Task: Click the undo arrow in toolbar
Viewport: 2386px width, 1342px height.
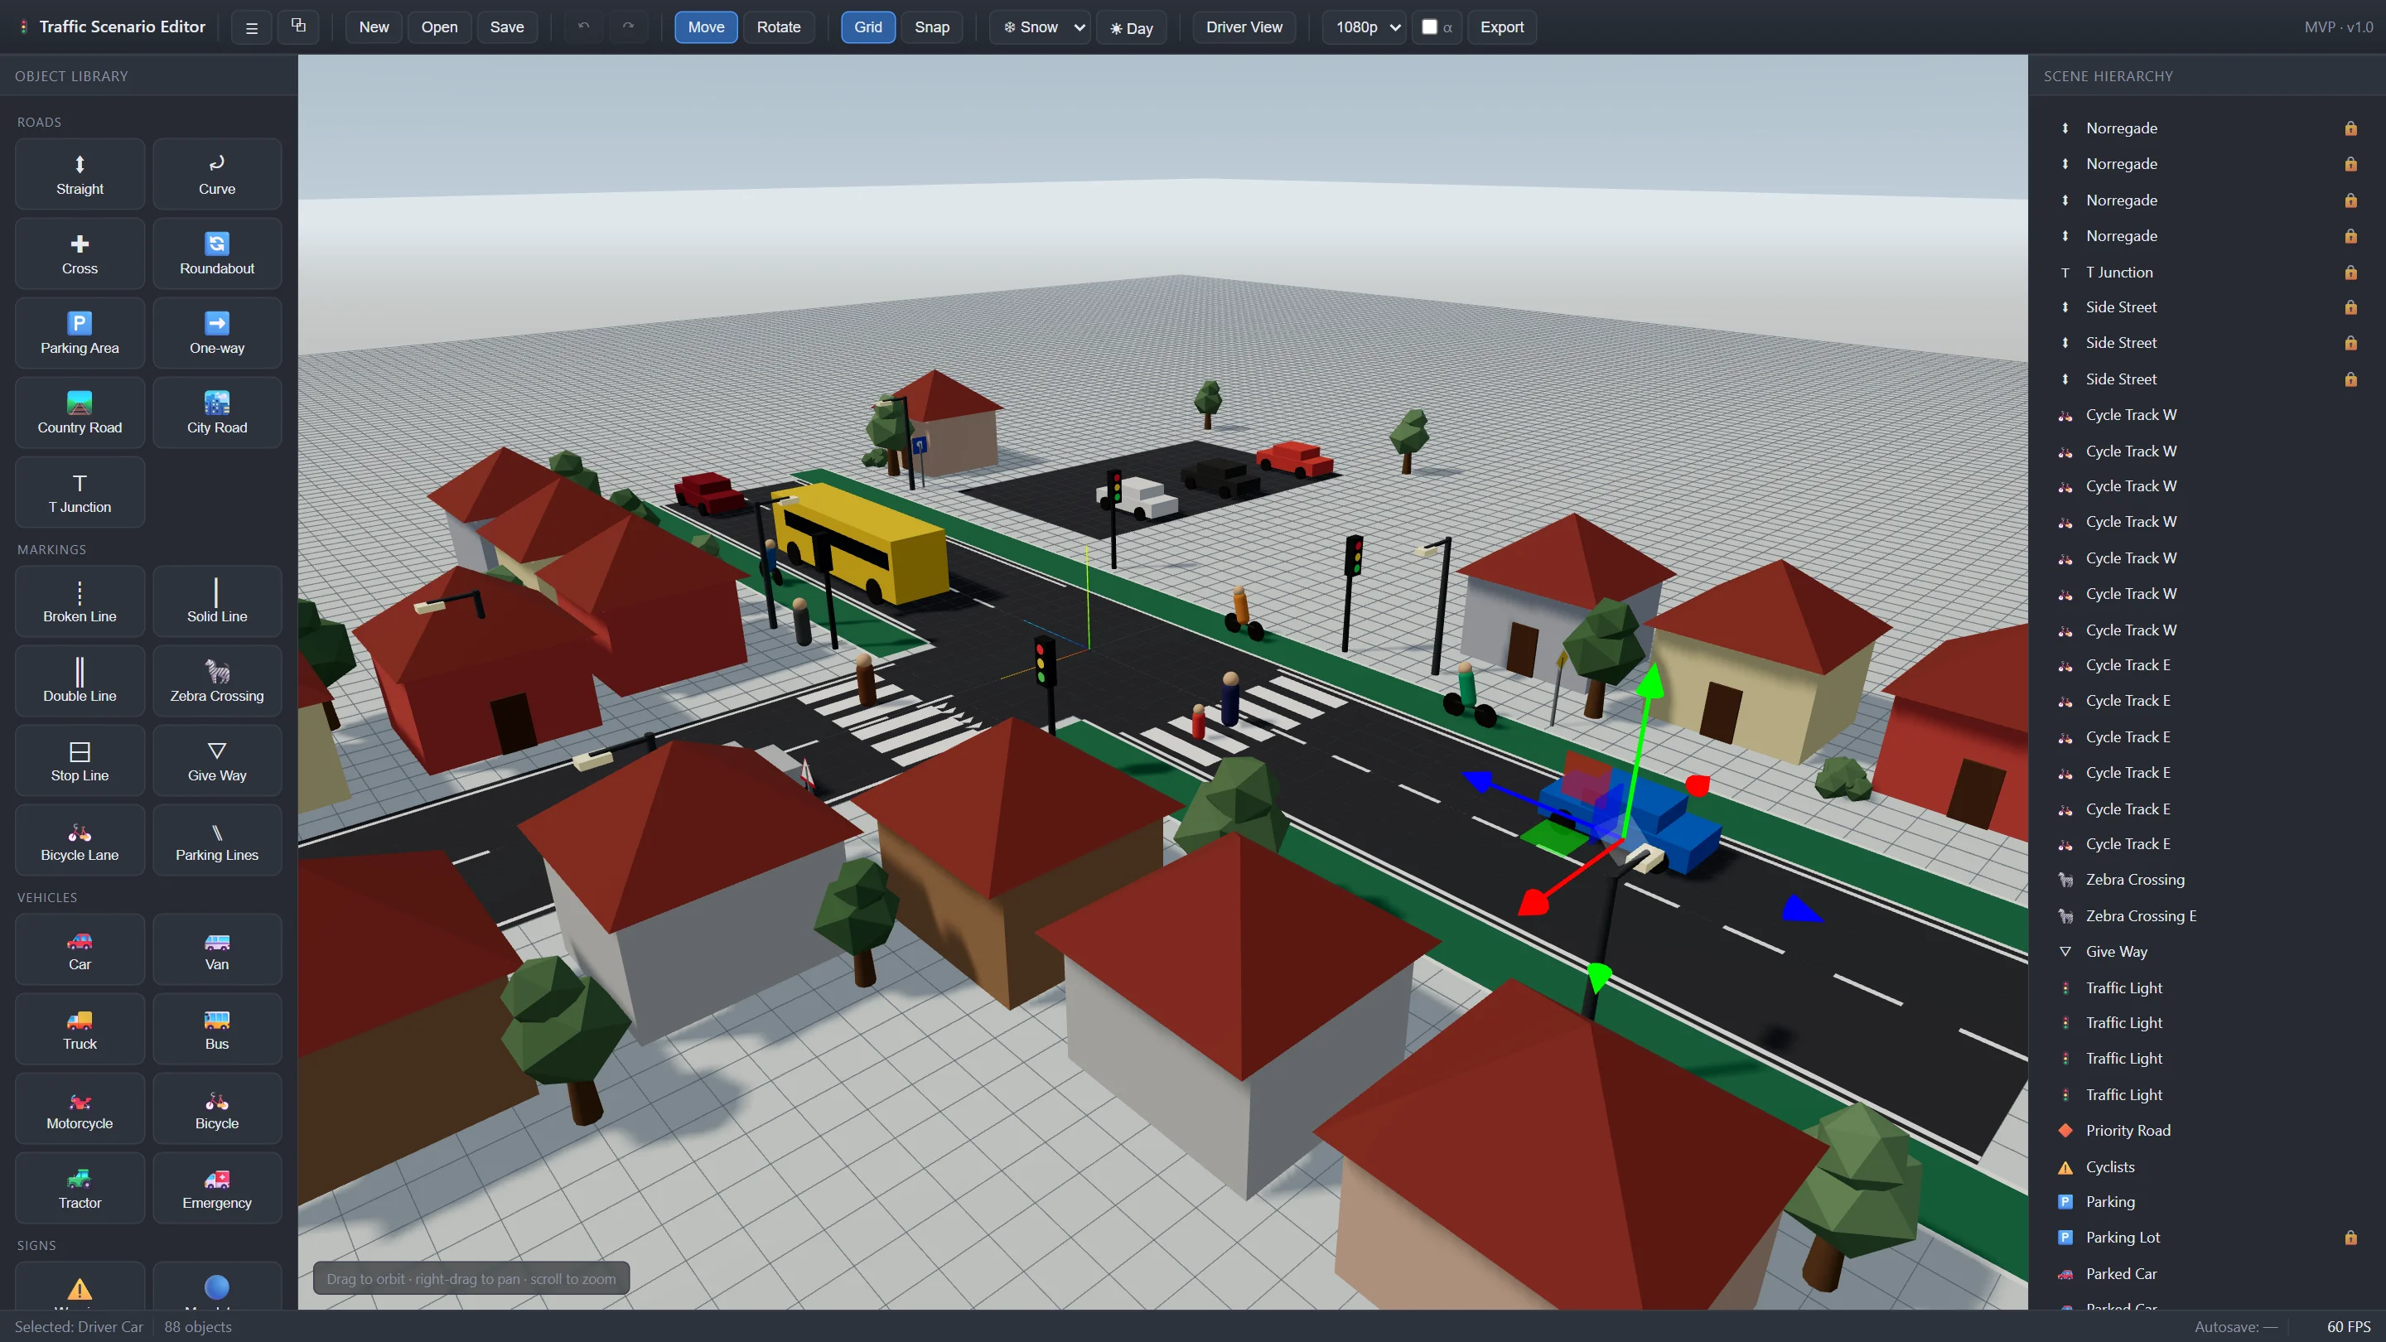Action: tap(583, 27)
